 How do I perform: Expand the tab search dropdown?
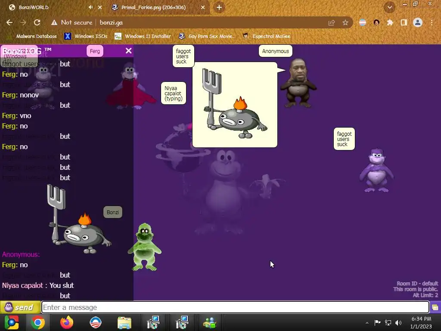click(390, 7)
